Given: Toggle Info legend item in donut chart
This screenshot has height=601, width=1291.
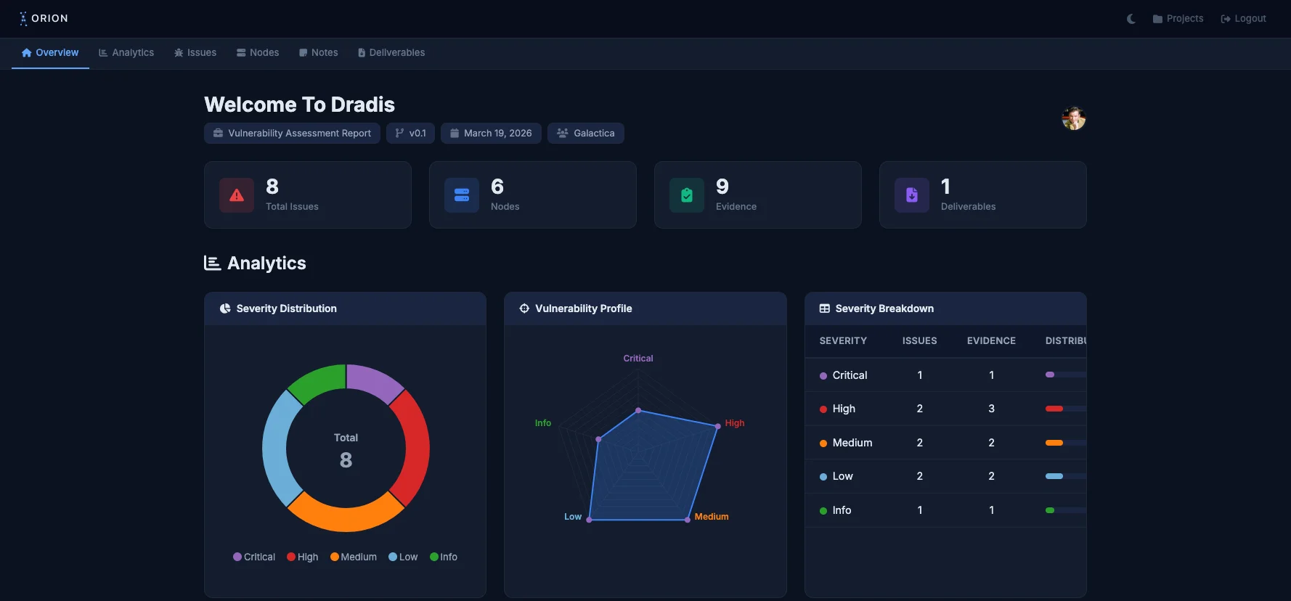Looking at the screenshot, I should click(x=444, y=557).
